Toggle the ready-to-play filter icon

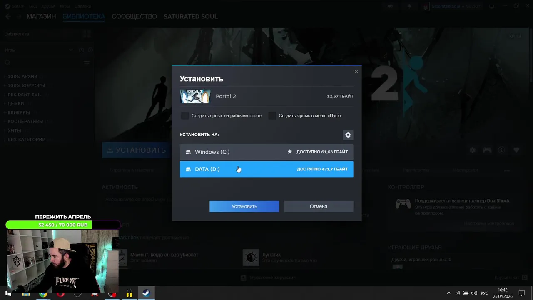90,50
